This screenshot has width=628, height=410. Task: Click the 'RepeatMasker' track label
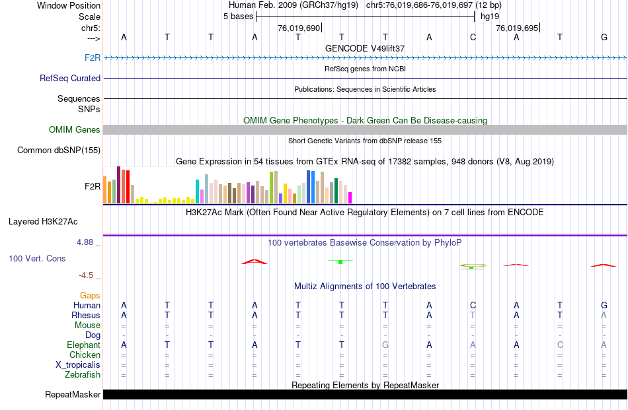coord(73,394)
